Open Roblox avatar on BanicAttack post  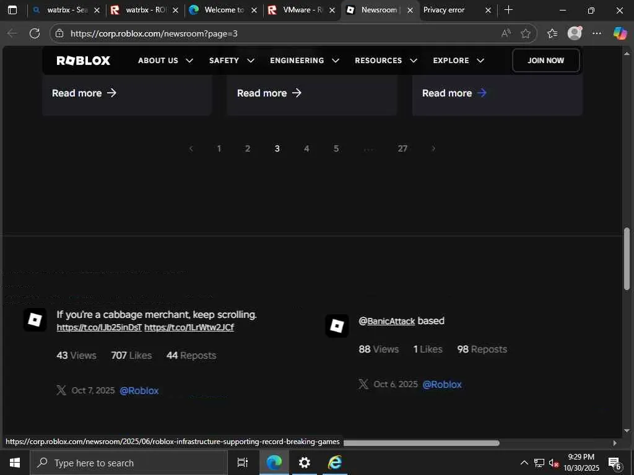(337, 325)
